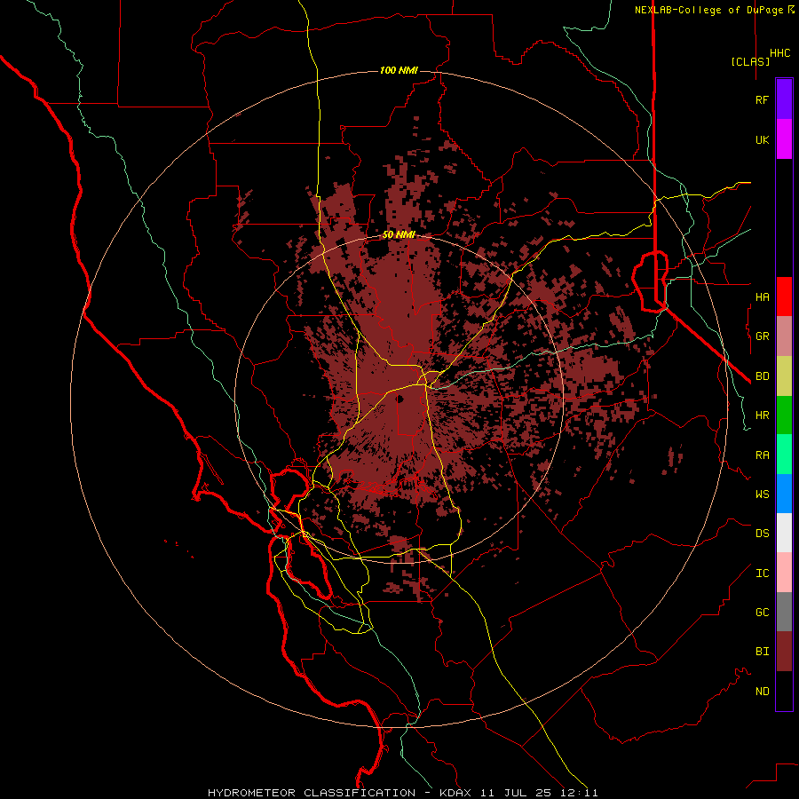Image resolution: width=799 pixels, height=799 pixels.
Task: Click the UK magenta legend swatch
Action: pos(784,139)
